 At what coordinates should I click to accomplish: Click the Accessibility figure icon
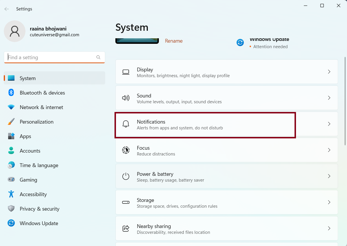(11, 194)
